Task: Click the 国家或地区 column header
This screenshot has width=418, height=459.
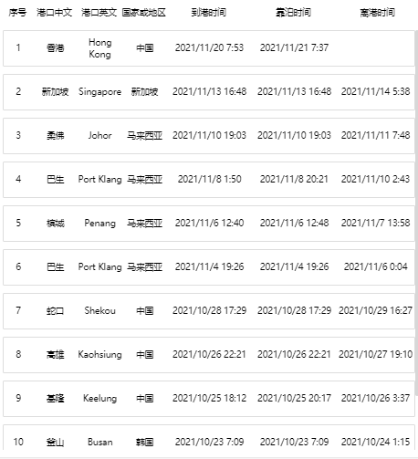Action: [144, 13]
